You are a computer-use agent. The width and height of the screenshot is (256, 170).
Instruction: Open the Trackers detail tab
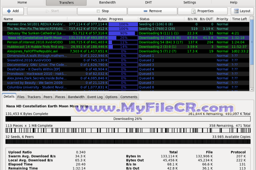point(34,97)
